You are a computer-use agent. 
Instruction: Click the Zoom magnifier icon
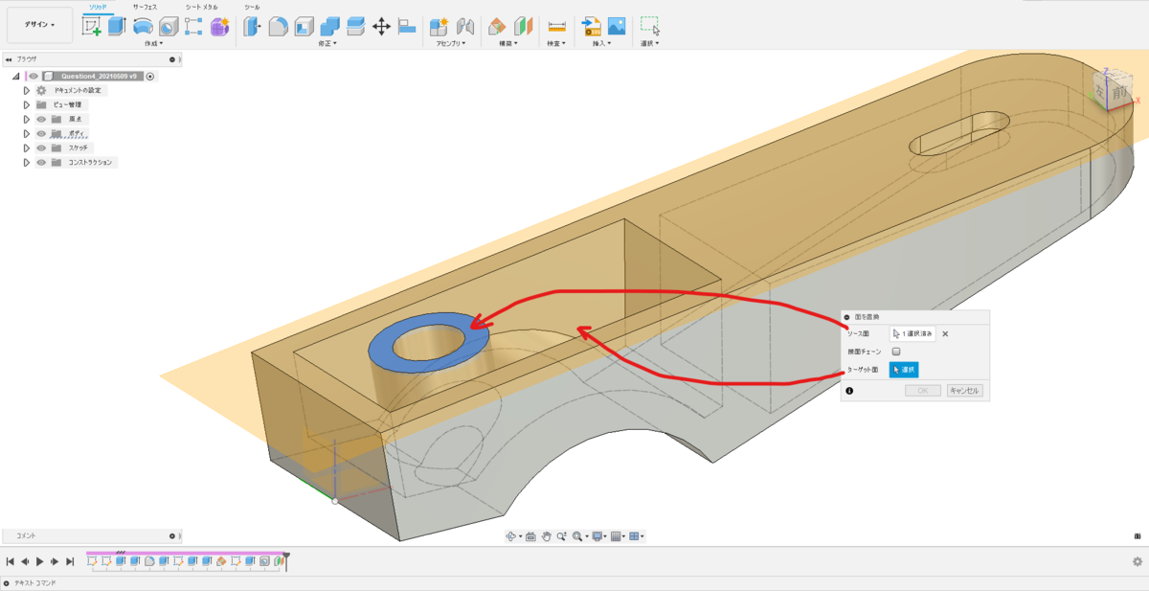coord(561,536)
